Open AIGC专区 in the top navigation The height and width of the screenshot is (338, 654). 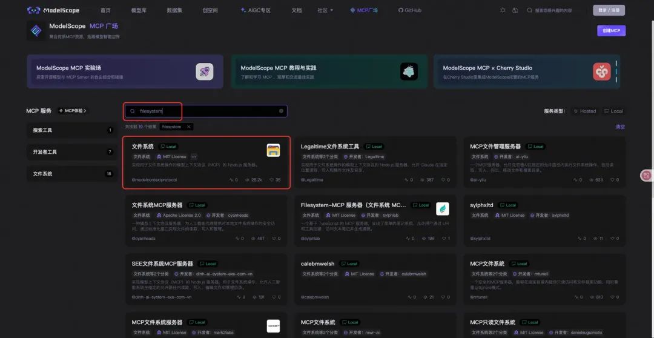point(256,10)
